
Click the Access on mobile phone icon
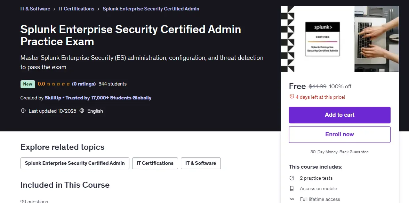291,188
